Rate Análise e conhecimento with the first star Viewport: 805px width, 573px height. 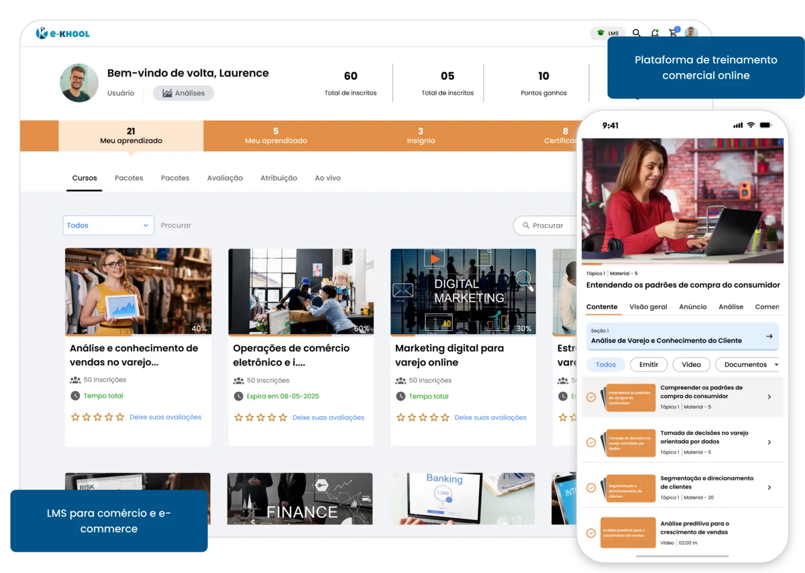74,417
